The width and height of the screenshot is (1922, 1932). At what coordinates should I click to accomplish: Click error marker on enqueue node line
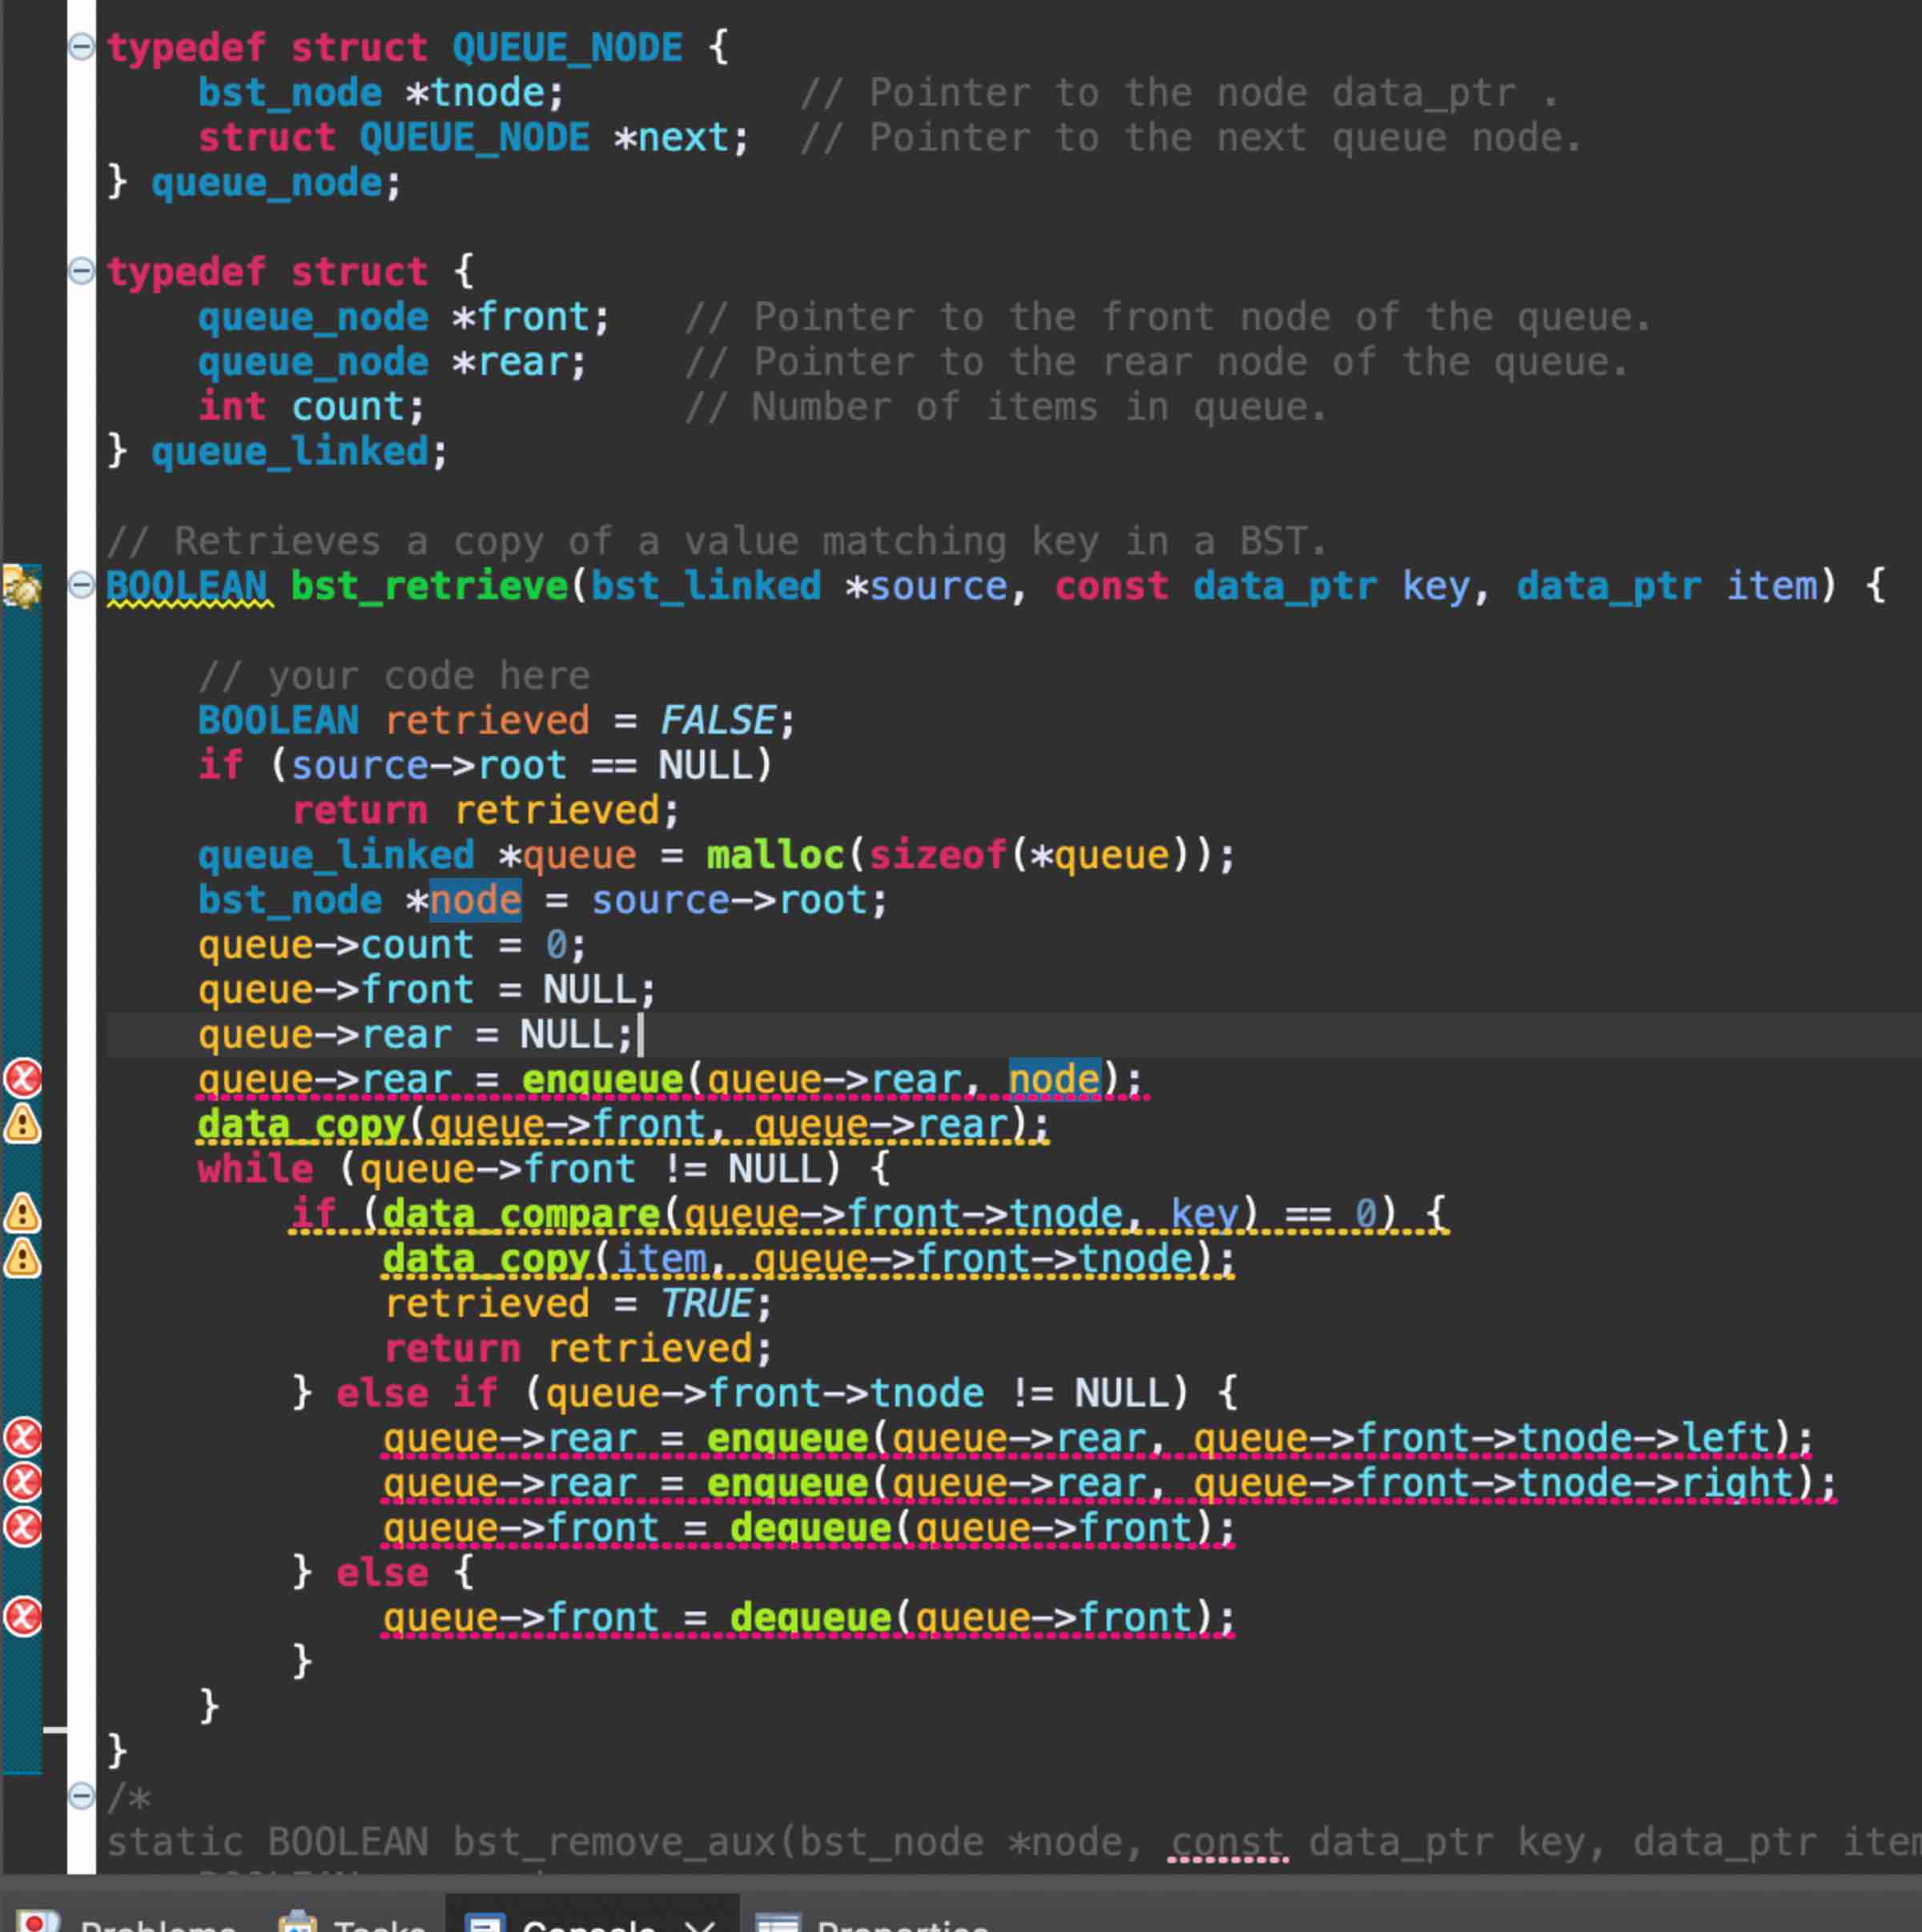click(23, 1079)
